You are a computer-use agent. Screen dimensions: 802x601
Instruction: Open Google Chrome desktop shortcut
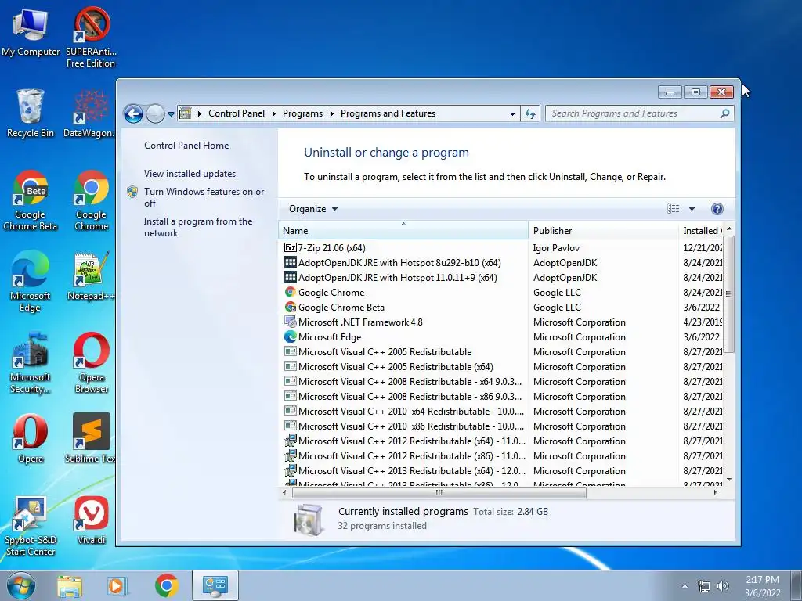[91, 200]
